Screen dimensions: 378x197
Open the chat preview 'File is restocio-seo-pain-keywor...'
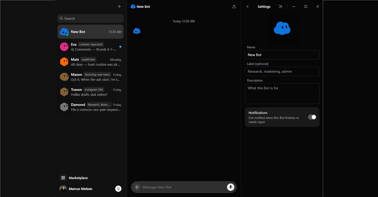click(96, 110)
